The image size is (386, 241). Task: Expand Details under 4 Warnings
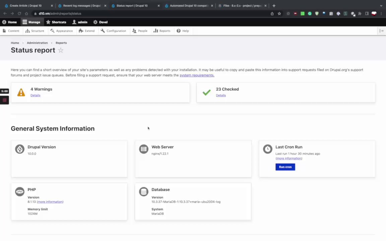point(35,95)
